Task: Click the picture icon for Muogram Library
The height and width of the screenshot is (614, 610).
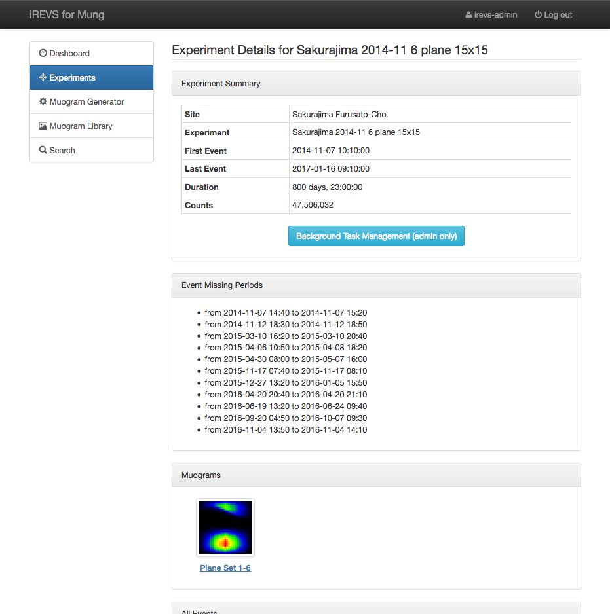Action: (x=43, y=126)
